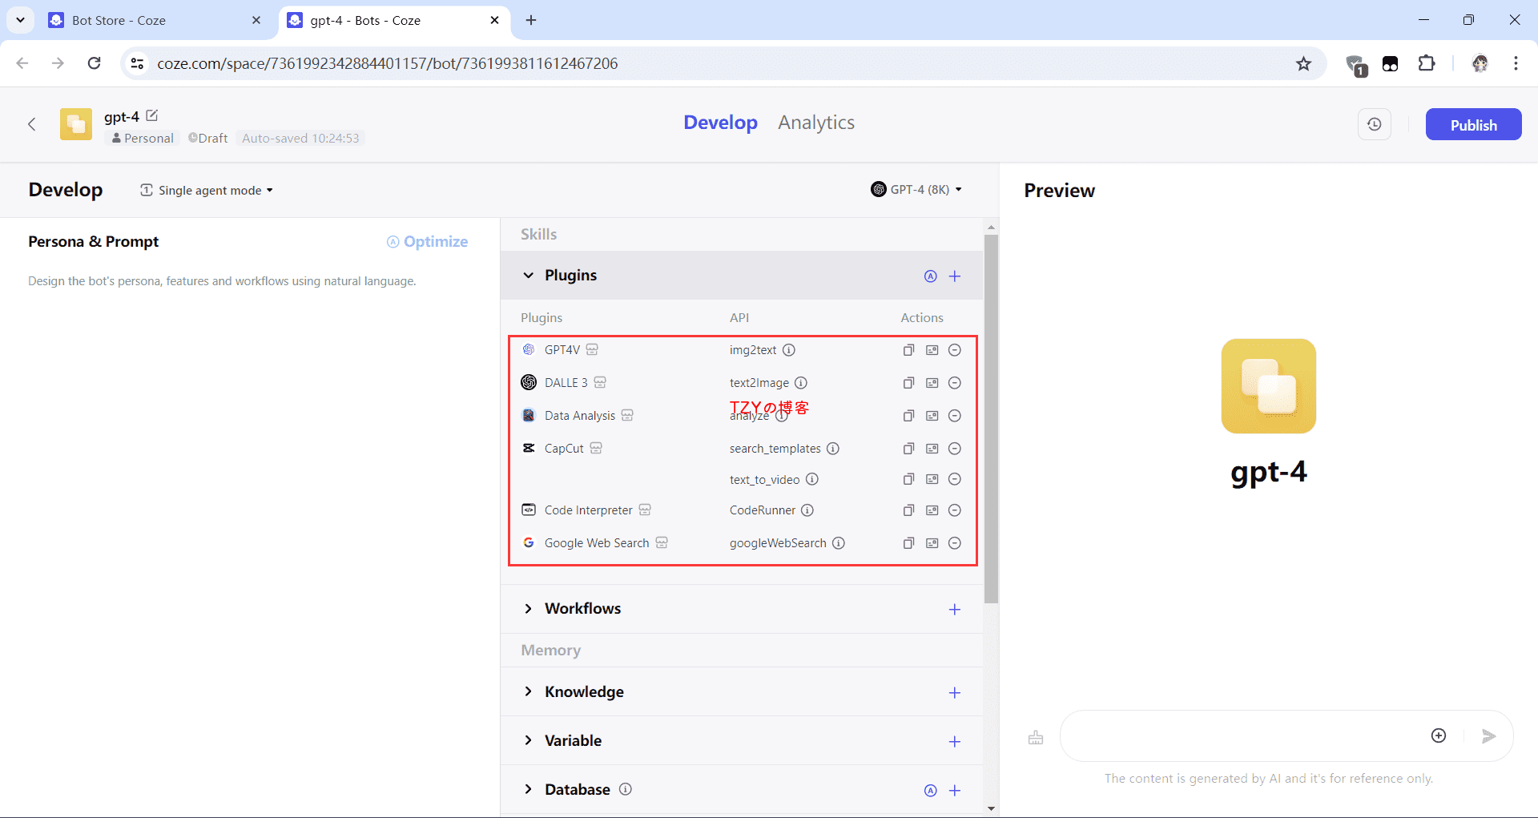The height and width of the screenshot is (818, 1538).
Task: Remove the DALLE 3 plugin with minus icon
Action: pos(954,383)
